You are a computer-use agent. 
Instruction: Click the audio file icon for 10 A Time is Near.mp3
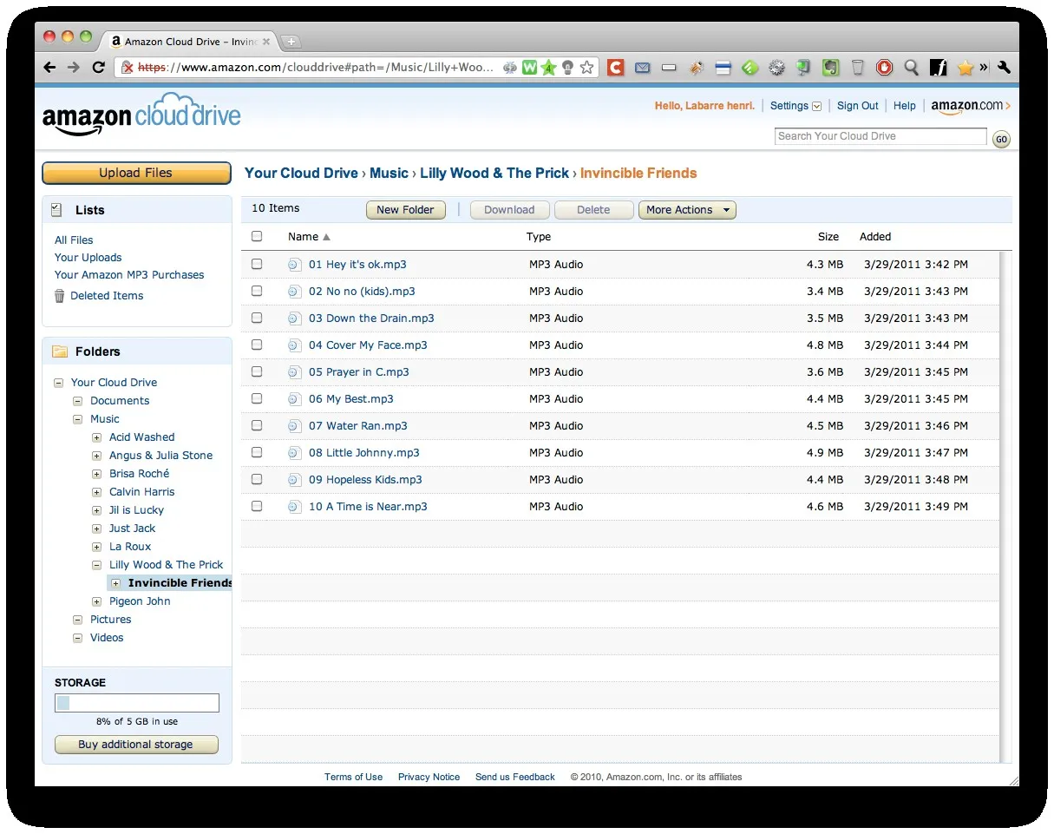click(x=294, y=507)
